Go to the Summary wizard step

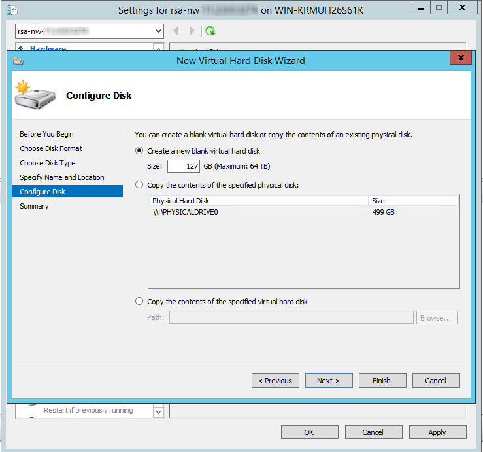[34, 206]
